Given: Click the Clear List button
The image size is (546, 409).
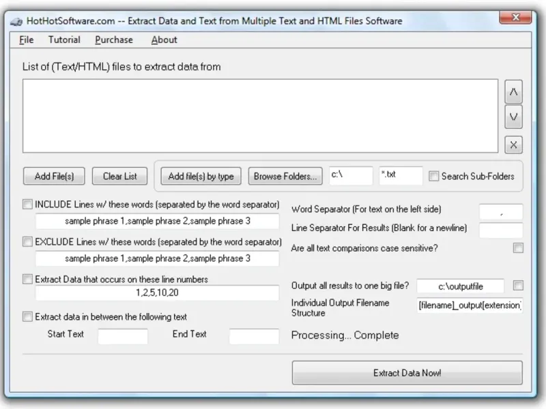Looking at the screenshot, I should 120,177.
